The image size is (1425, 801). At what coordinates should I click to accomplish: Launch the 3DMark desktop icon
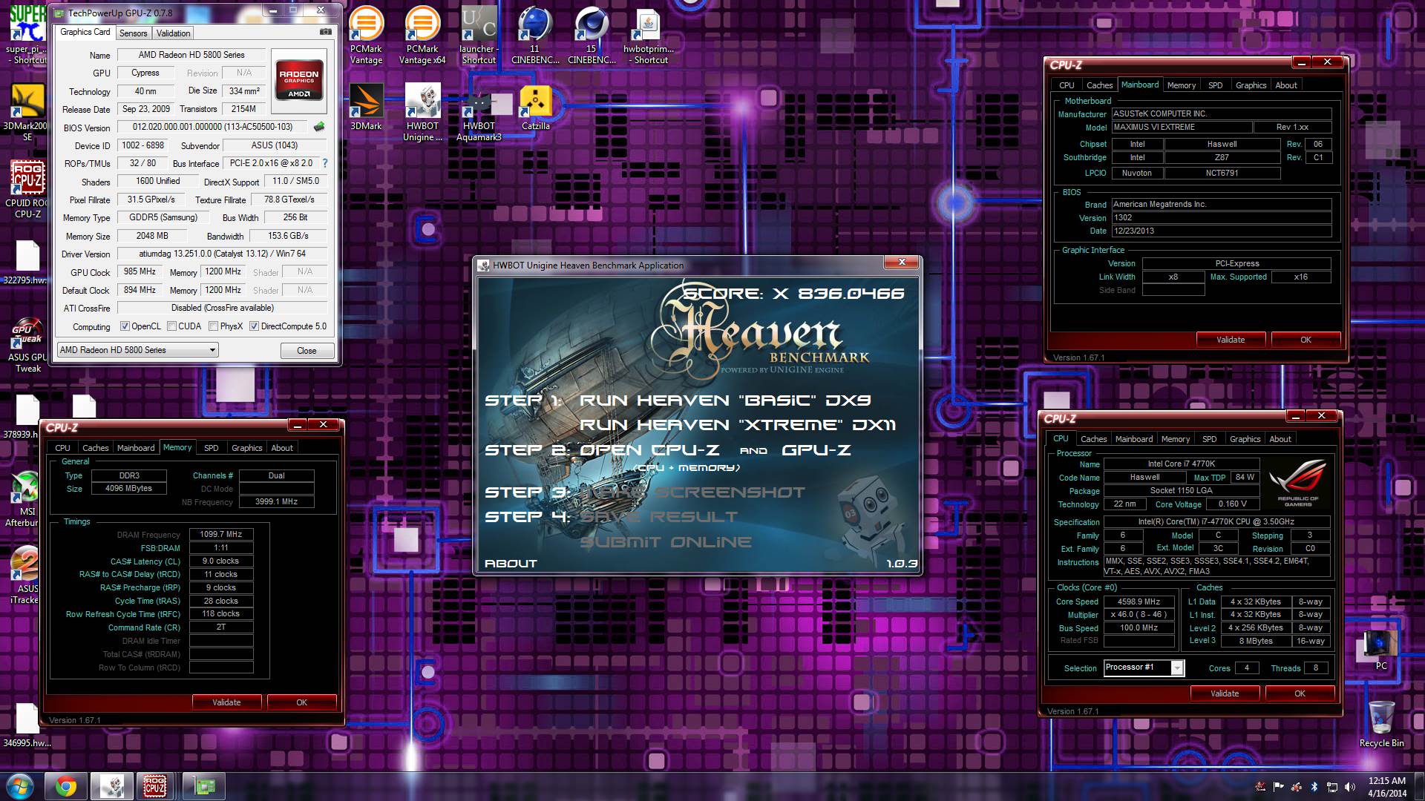[366, 107]
